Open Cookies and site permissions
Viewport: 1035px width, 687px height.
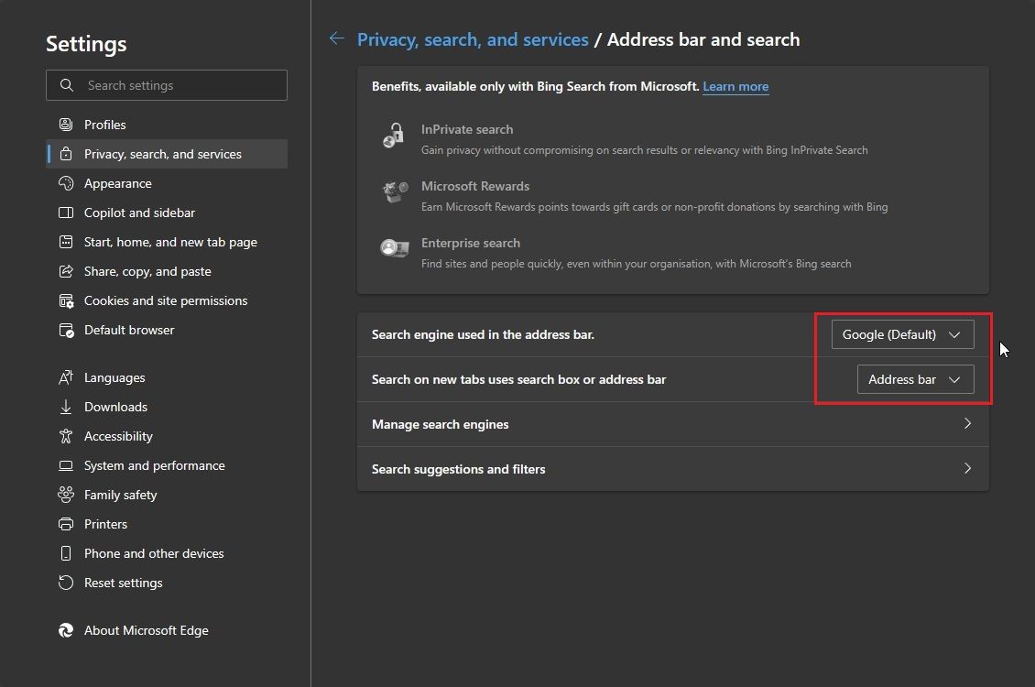(167, 301)
